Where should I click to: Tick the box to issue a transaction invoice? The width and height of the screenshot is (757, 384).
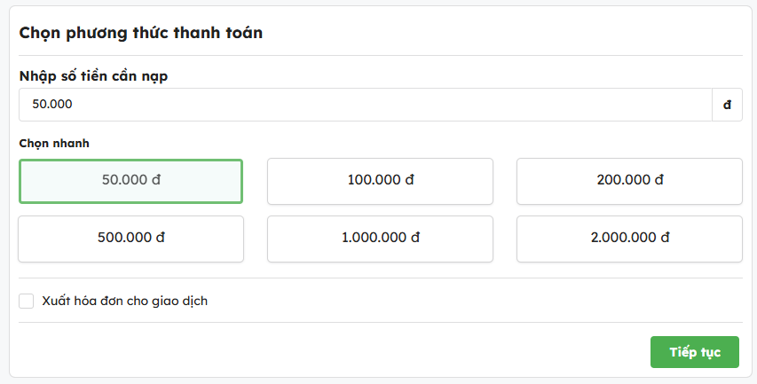point(27,302)
